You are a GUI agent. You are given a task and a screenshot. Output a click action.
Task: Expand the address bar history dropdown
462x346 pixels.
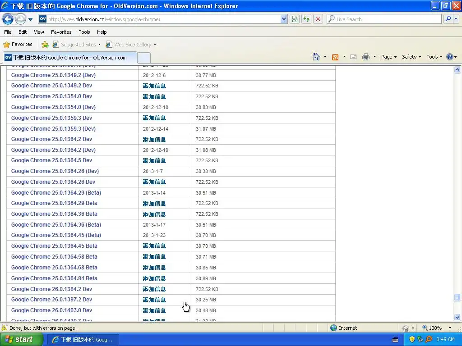[284, 19]
